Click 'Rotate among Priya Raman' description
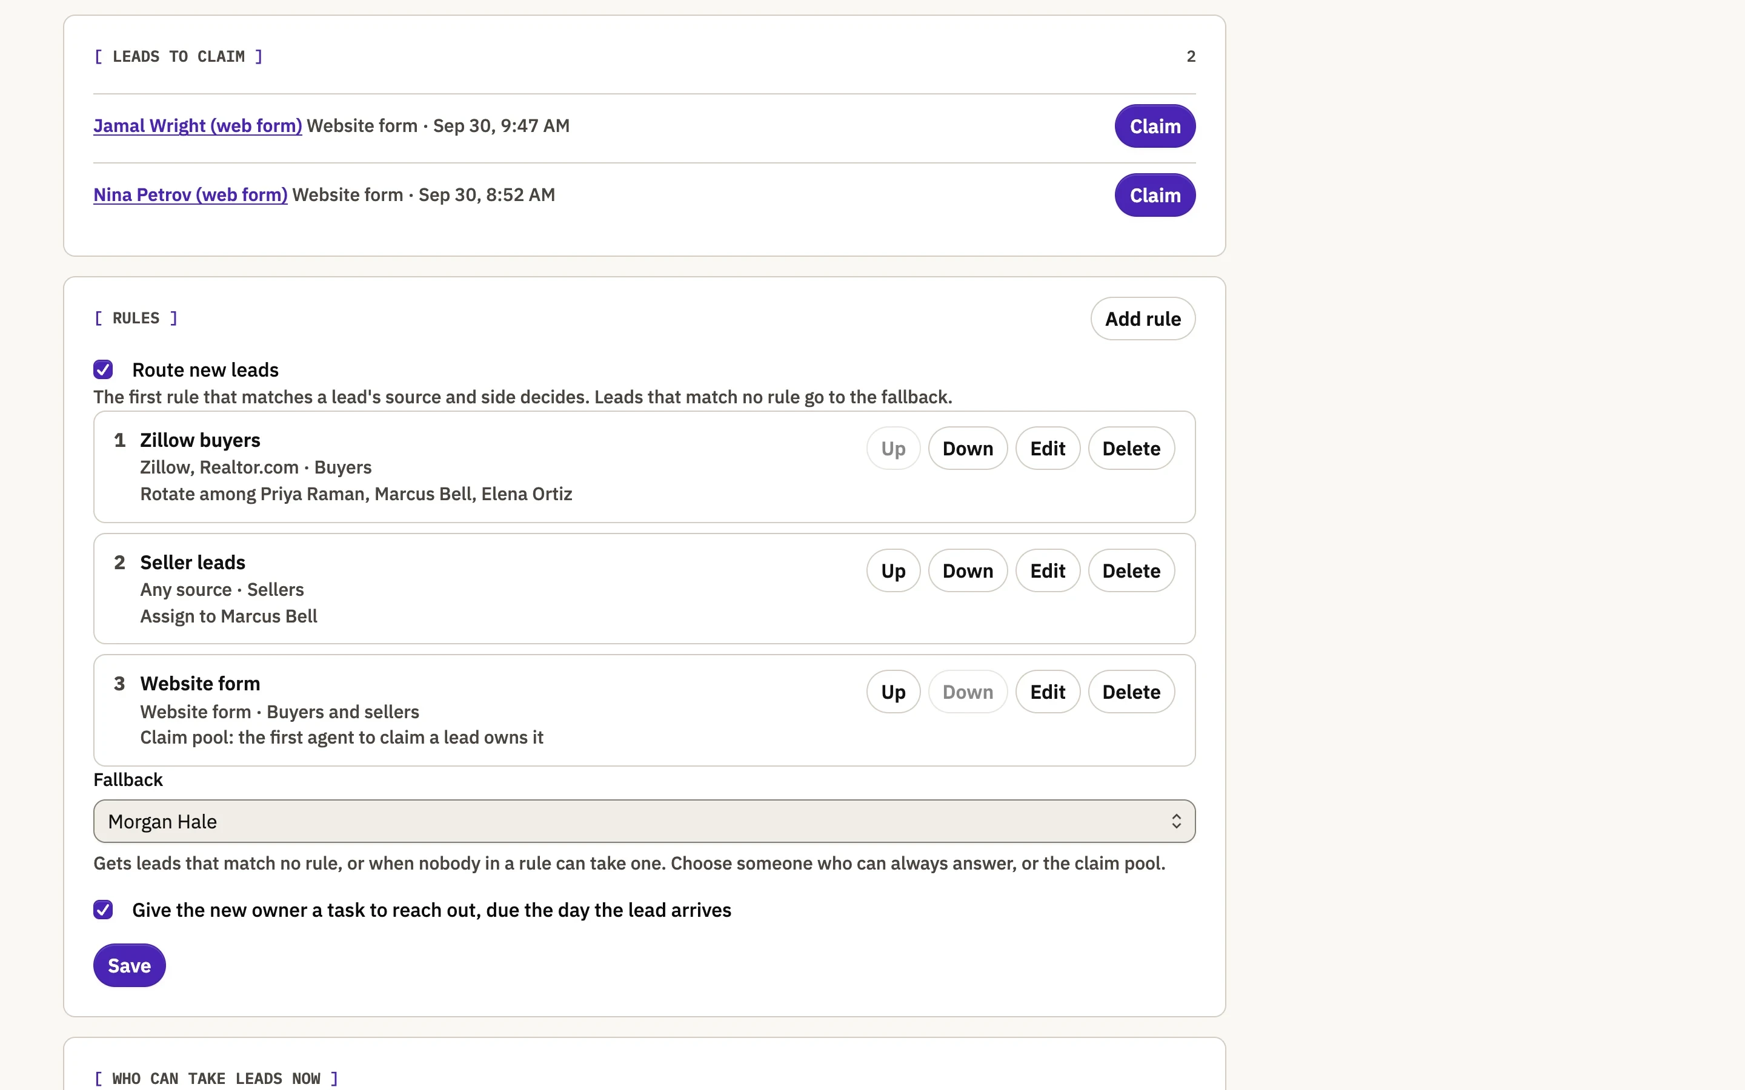1745x1090 pixels. click(x=356, y=494)
